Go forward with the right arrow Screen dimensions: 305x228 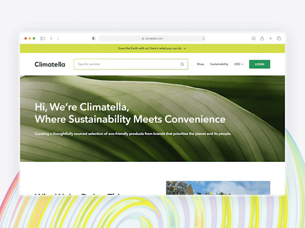coord(58,38)
